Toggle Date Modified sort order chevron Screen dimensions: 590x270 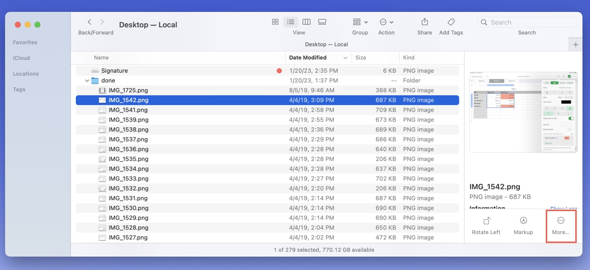pyautogui.click(x=346, y=58)
